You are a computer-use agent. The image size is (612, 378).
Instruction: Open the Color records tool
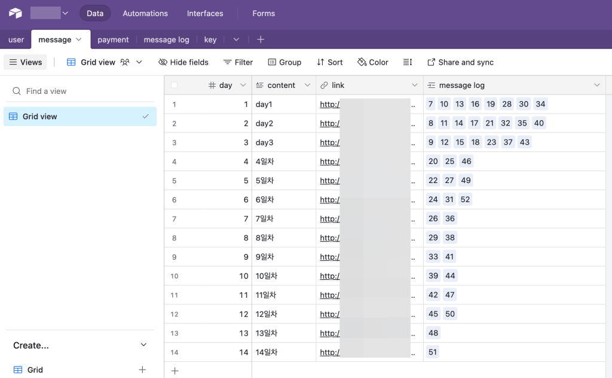point(372,62)
